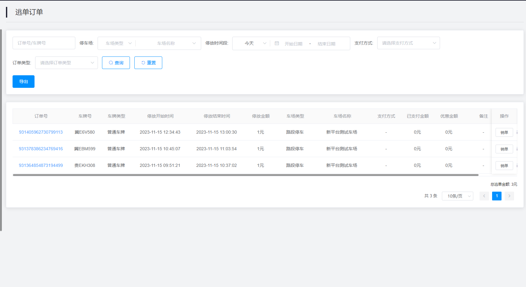Screen dimensions: 526x287
Task: Expand the 车场名称 dropdown
Action: tap(169, 43)
